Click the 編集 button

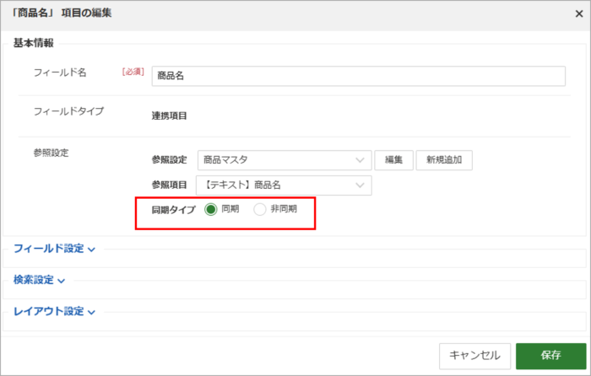click(394, 160)
